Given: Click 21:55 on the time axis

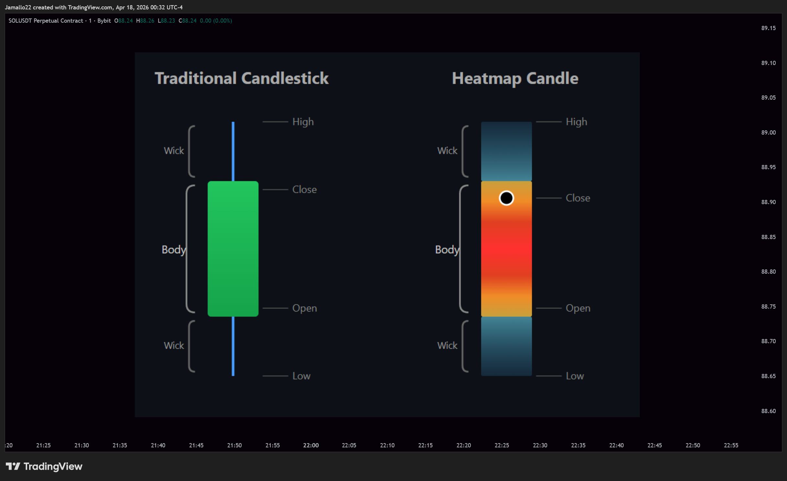Looking at the screenshot, I should pyautogui.click(x=272, y=445).
